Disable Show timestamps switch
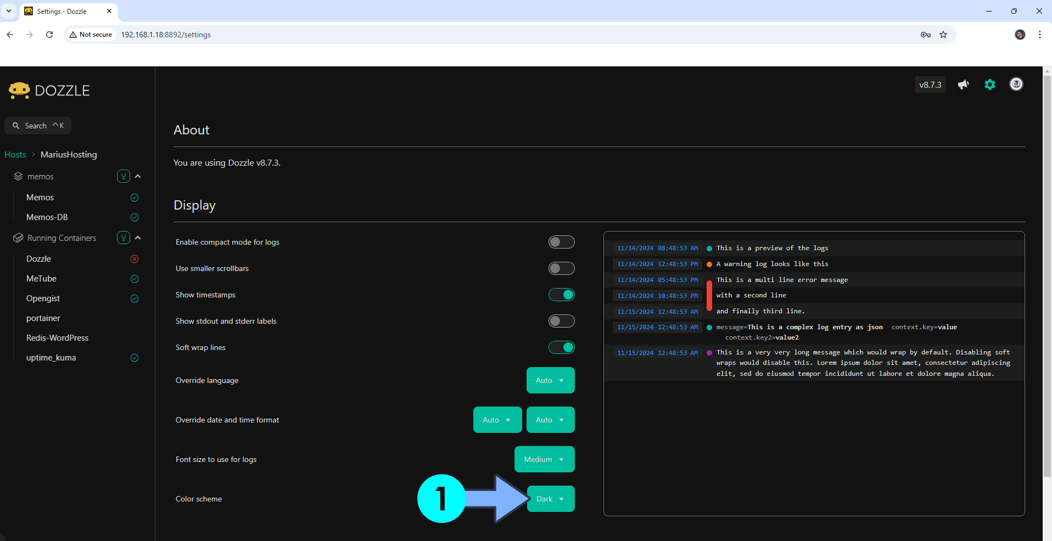Viewport: 1052px width, 541px height. [561, 295]
